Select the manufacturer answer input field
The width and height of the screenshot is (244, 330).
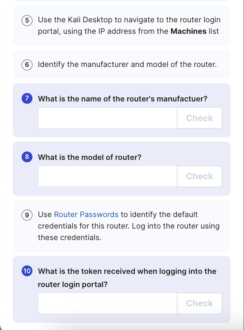tap(107, 118)
